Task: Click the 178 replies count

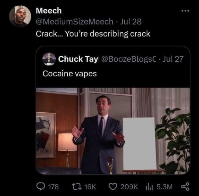Action: click(54, 187)
